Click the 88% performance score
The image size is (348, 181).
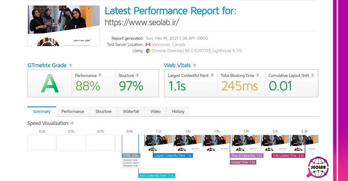(87, 86)
